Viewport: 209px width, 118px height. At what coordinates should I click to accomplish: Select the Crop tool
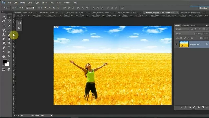coord(4,26)
